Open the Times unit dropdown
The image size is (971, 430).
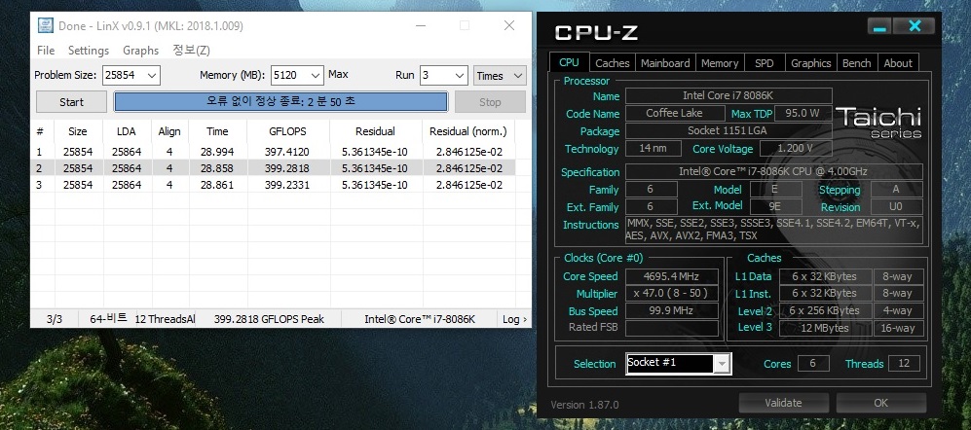click(500, 76)
